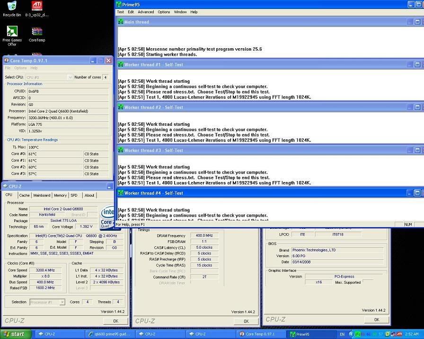Click the red ATI system tray icon
Screen dimensions: 424x339
tap(399, 334)
